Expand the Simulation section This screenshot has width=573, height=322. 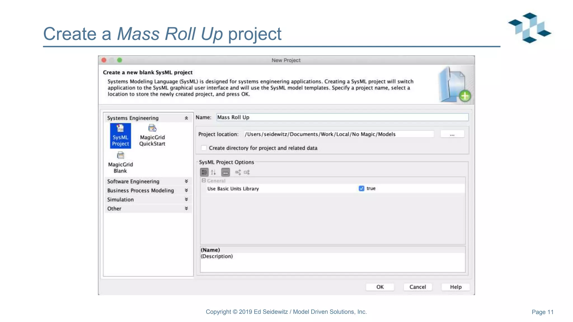click(186, 199)
